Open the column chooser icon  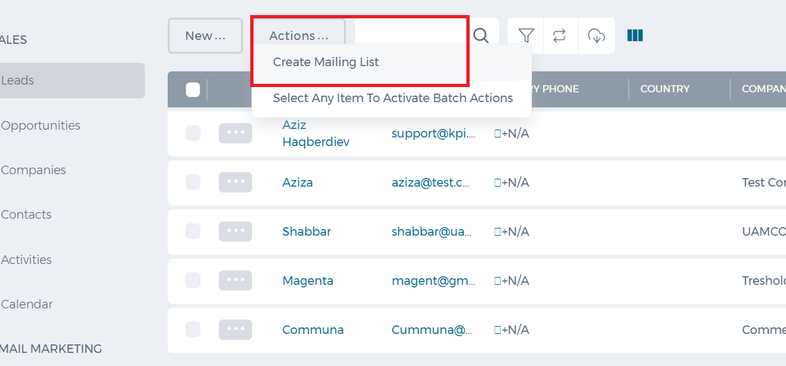pyautogui.click(x=635, y=35)
